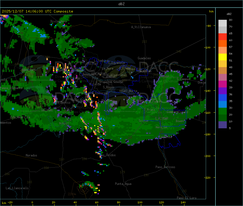Click the Salinas map label
The width and height of the screenshot is (243, 206).
[x=47, y=110]
